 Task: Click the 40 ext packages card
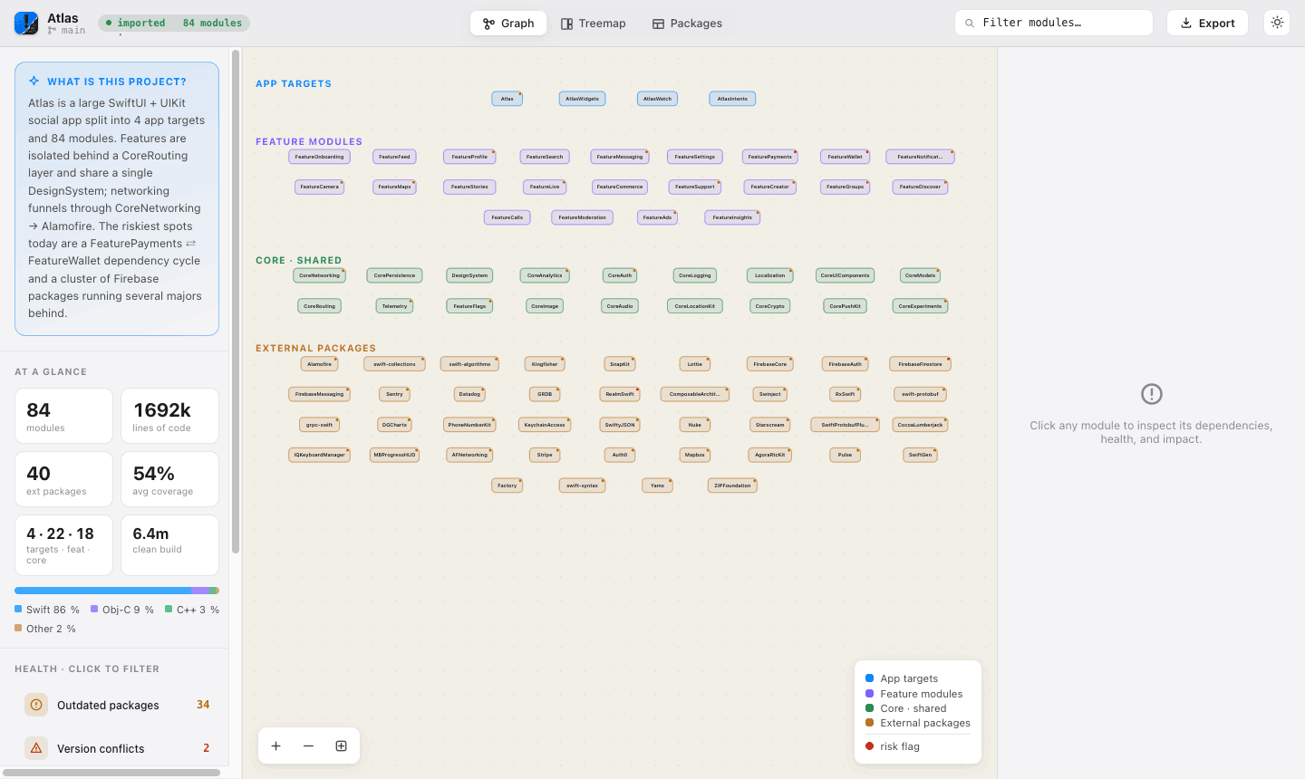coord(63,479)
